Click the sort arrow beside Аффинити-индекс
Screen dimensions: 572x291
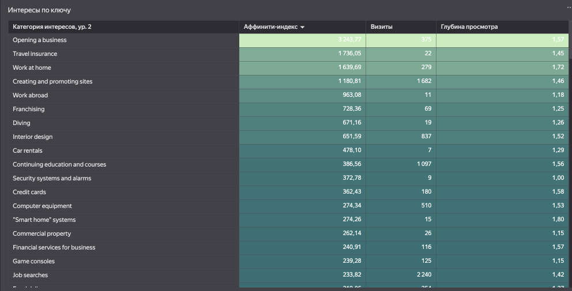pyautogui.click(x=303, y=27)
